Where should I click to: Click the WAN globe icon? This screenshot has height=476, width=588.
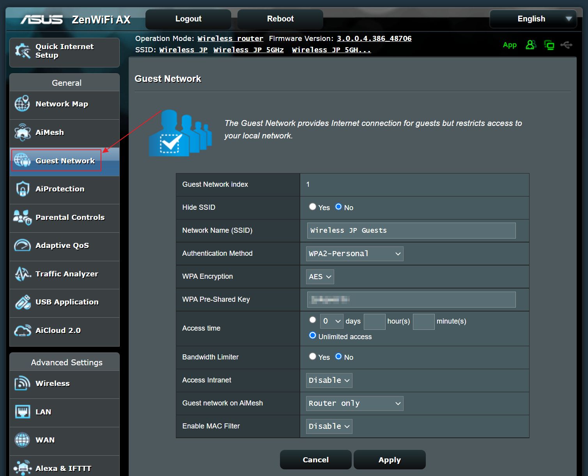22,440
